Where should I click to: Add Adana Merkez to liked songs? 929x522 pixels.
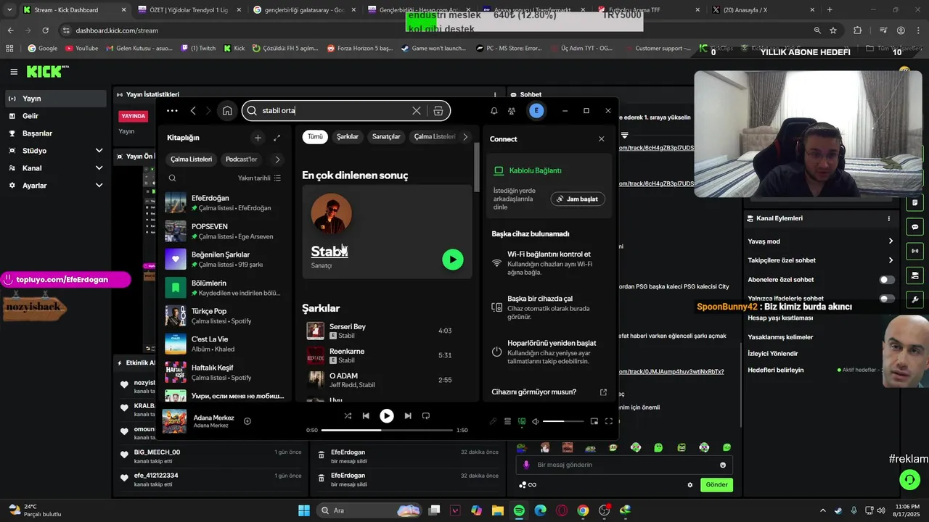coord(247,421)
